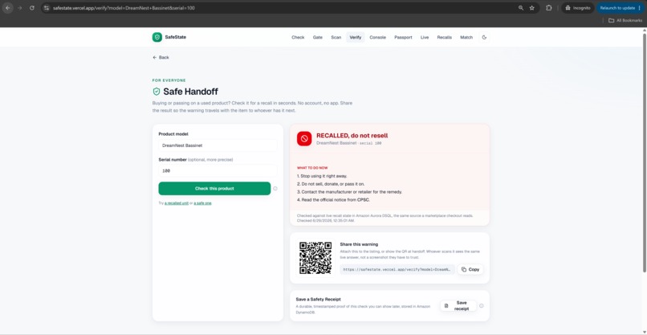Click 'Share this warning' heading
Viewport: 647px width, 335px height.
pos(359,244)
